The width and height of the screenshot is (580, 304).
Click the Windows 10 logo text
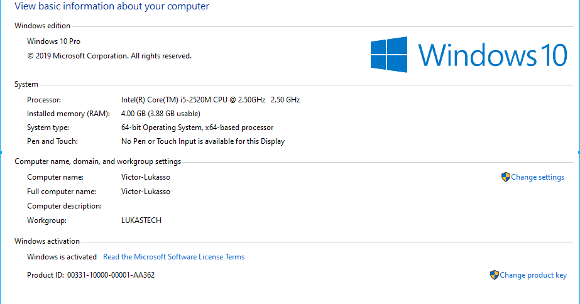point(493,55)
